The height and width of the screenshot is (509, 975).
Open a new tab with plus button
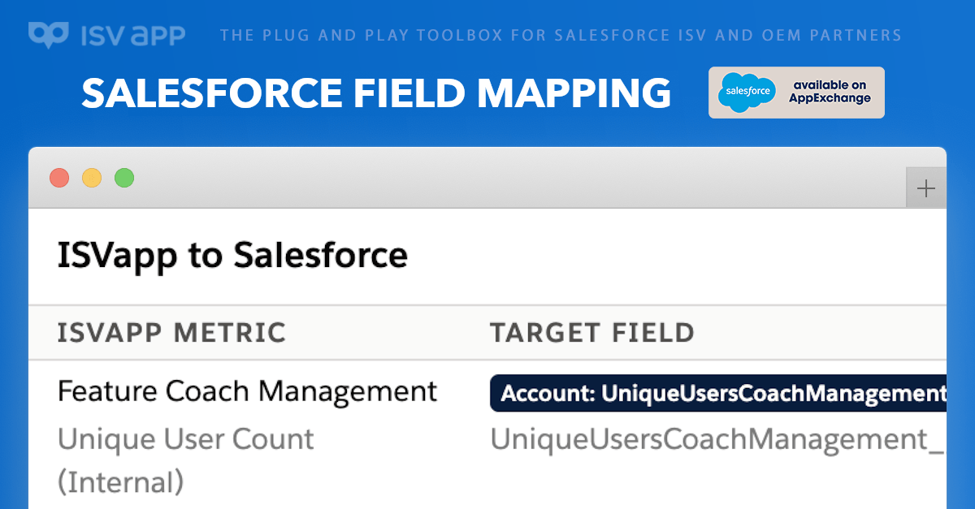pos(926,189)
